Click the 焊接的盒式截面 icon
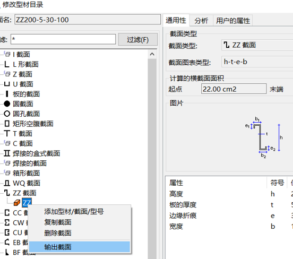This screenshot has width=293, height=259. (x=7, y=153)
